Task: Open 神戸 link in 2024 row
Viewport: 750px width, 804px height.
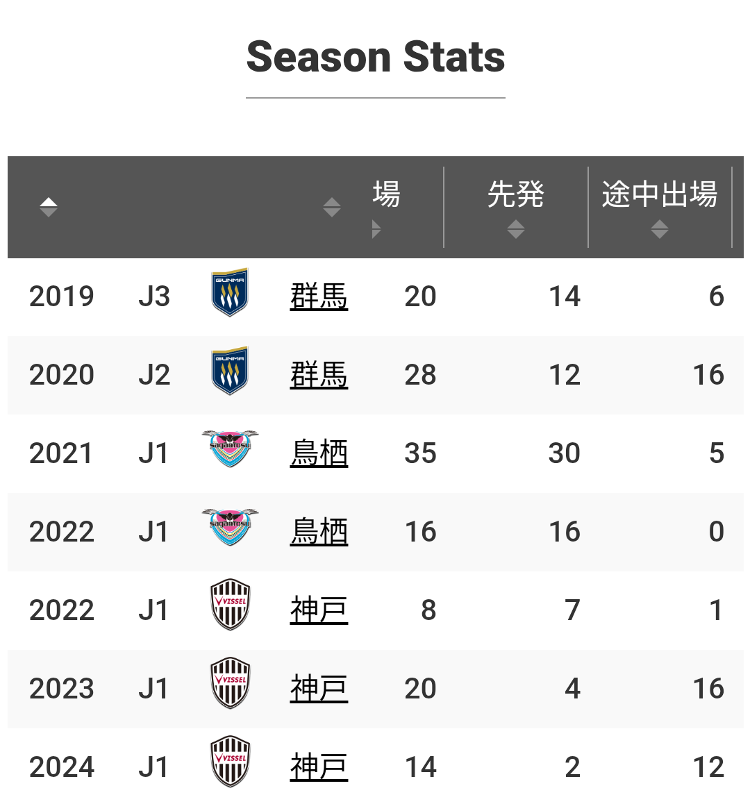Action: tap(319, 767)
